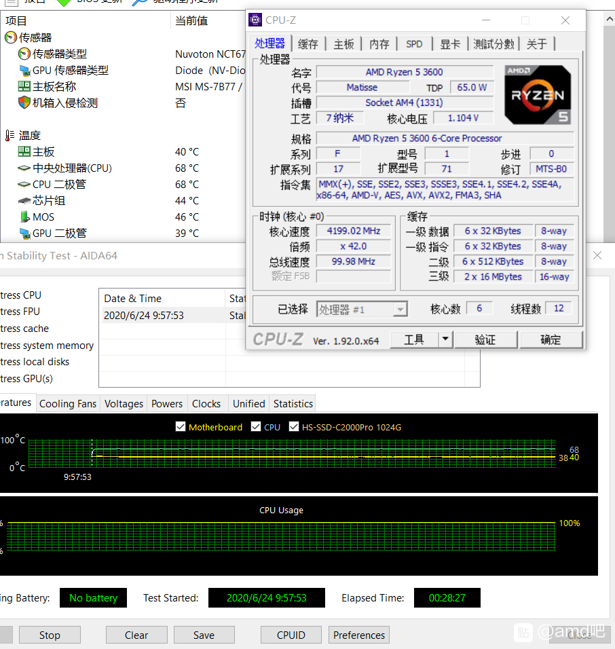Switch to the Voltages tab
Image resolution: width=615 pixels, height=649 pixels.
[124, 403]
